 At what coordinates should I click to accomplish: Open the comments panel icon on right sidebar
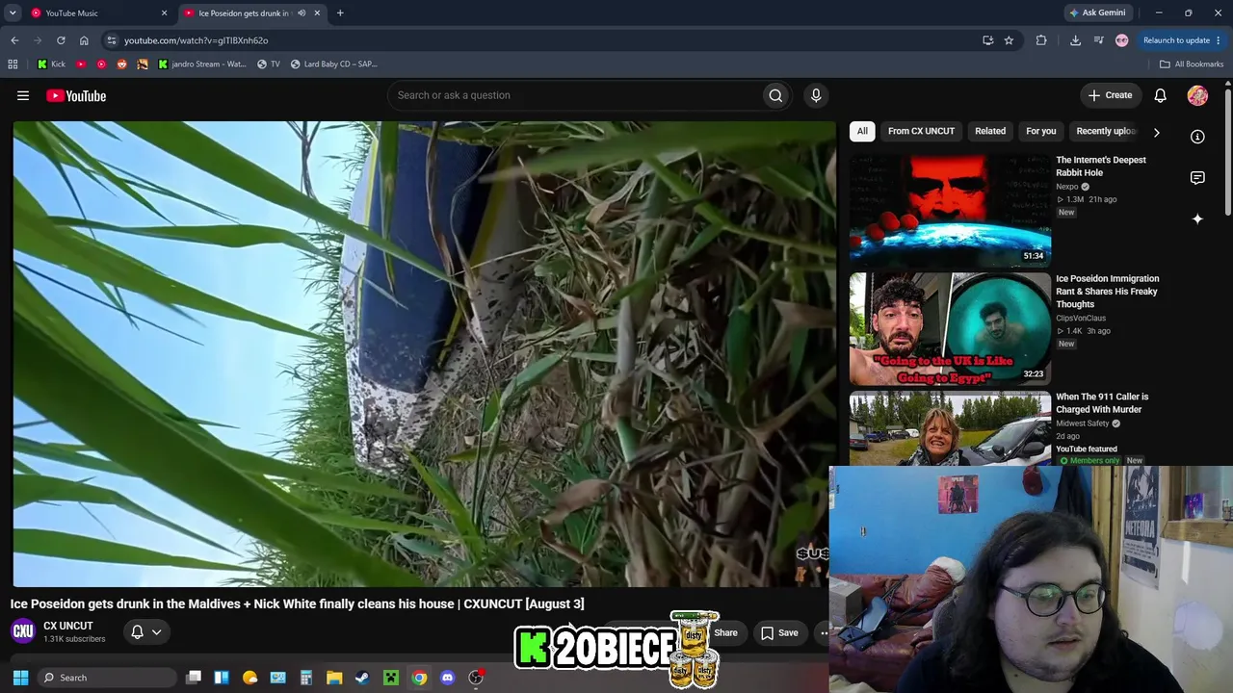[1197, 178]
